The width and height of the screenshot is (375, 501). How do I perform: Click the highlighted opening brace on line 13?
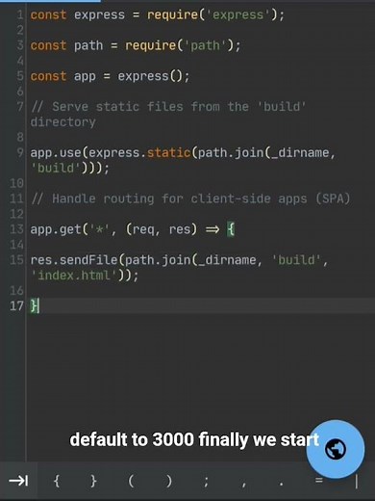point(231,229)
